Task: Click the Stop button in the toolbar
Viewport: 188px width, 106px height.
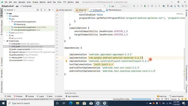Action: click(x=159, y=6)
